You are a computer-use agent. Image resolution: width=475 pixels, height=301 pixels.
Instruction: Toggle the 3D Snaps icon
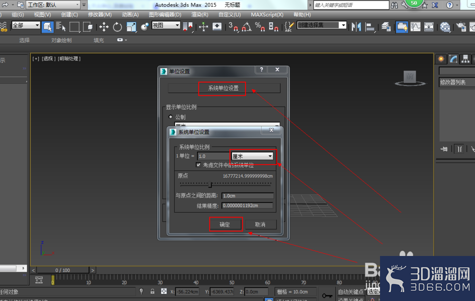click(233, 27)
